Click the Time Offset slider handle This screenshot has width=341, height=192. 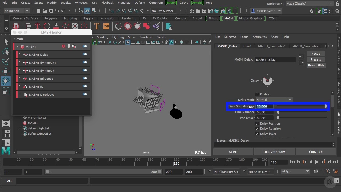point(278,118)
